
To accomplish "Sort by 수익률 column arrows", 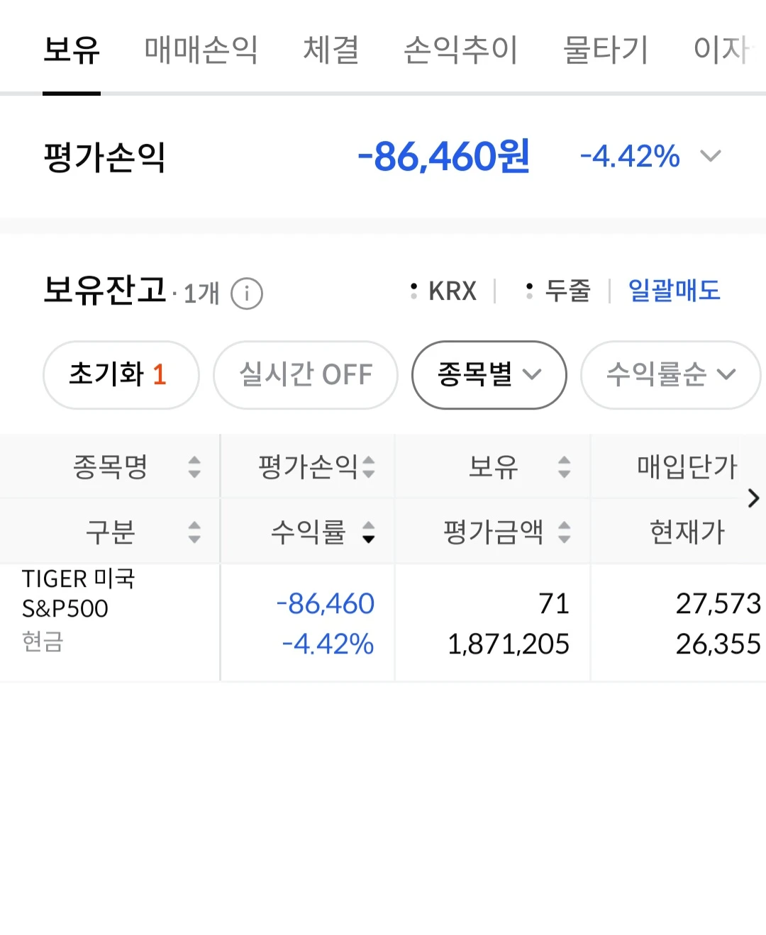I will click(x=368, y=532).
